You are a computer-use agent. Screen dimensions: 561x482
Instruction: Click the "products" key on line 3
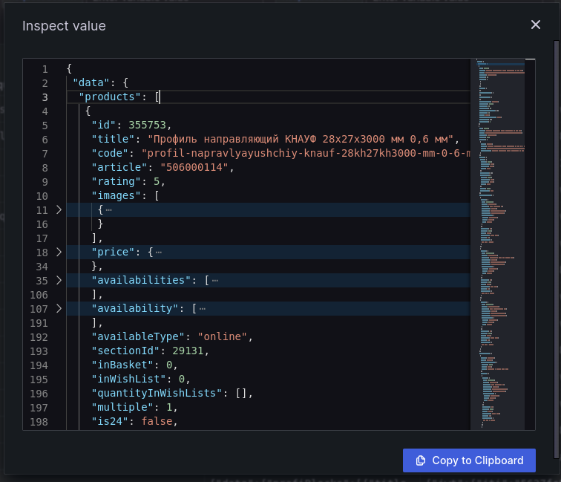[110, 97]
